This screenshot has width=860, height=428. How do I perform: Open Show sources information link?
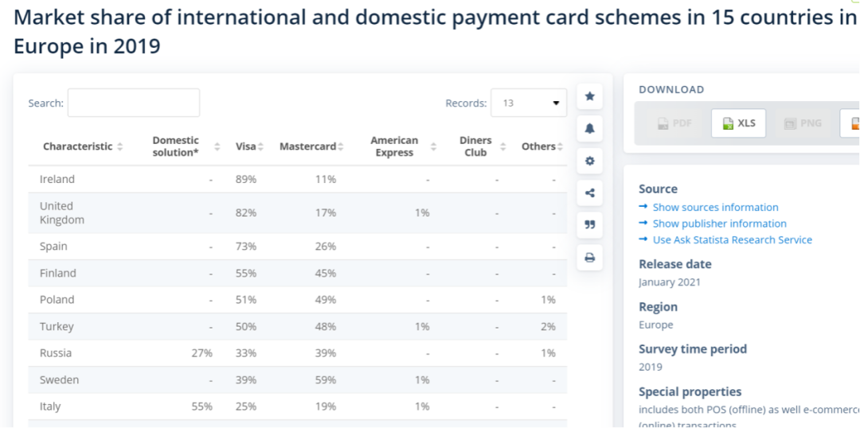[x=715, y=207]
